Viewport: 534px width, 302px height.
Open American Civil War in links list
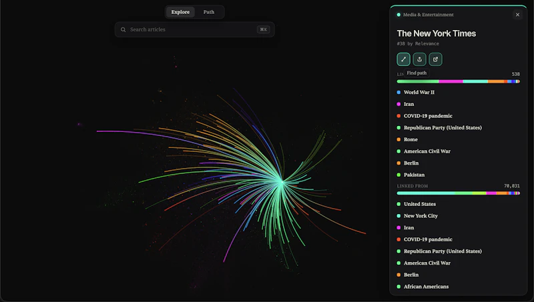coord(427,151)
